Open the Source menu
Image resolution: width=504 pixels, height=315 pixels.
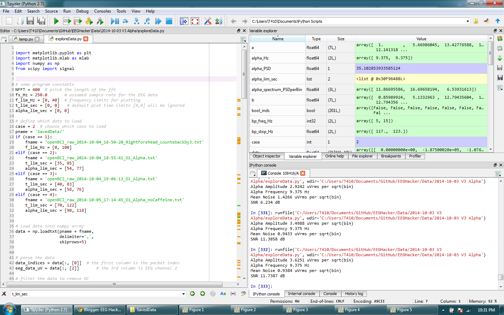coord(51,11)
